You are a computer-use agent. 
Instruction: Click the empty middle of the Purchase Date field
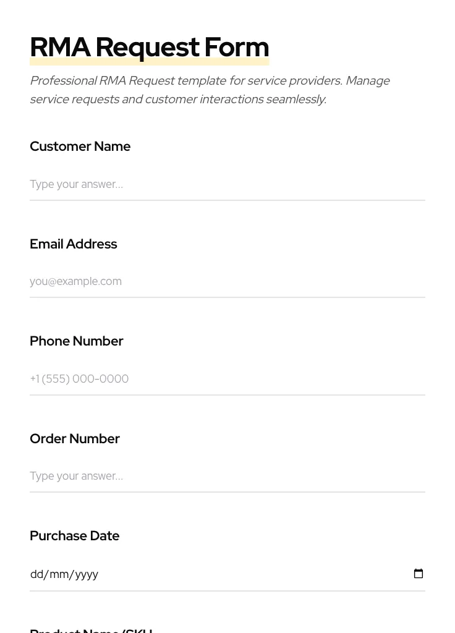pyautogui.click(x=247, y=574)
